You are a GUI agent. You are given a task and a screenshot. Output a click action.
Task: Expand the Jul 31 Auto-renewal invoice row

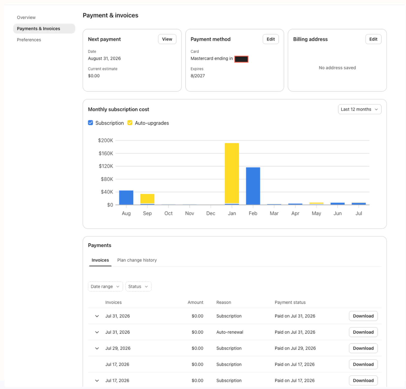pos(97,332)
